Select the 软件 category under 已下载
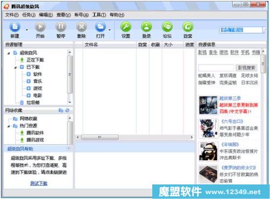The width and height of the screenshot is (270, 199). 38,74
